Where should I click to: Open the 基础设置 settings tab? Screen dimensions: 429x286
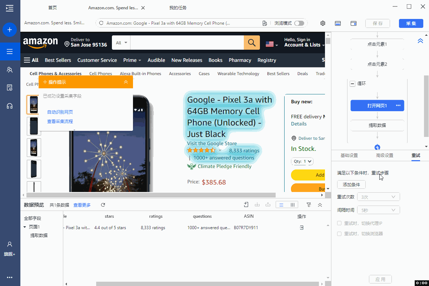click(349, 156)
